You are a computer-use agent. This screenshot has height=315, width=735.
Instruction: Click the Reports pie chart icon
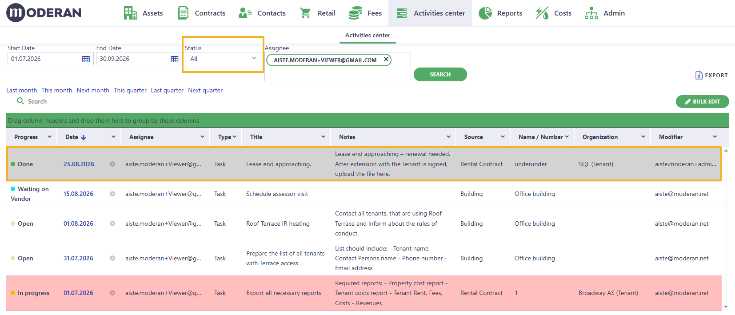click(x=485, y=13)
